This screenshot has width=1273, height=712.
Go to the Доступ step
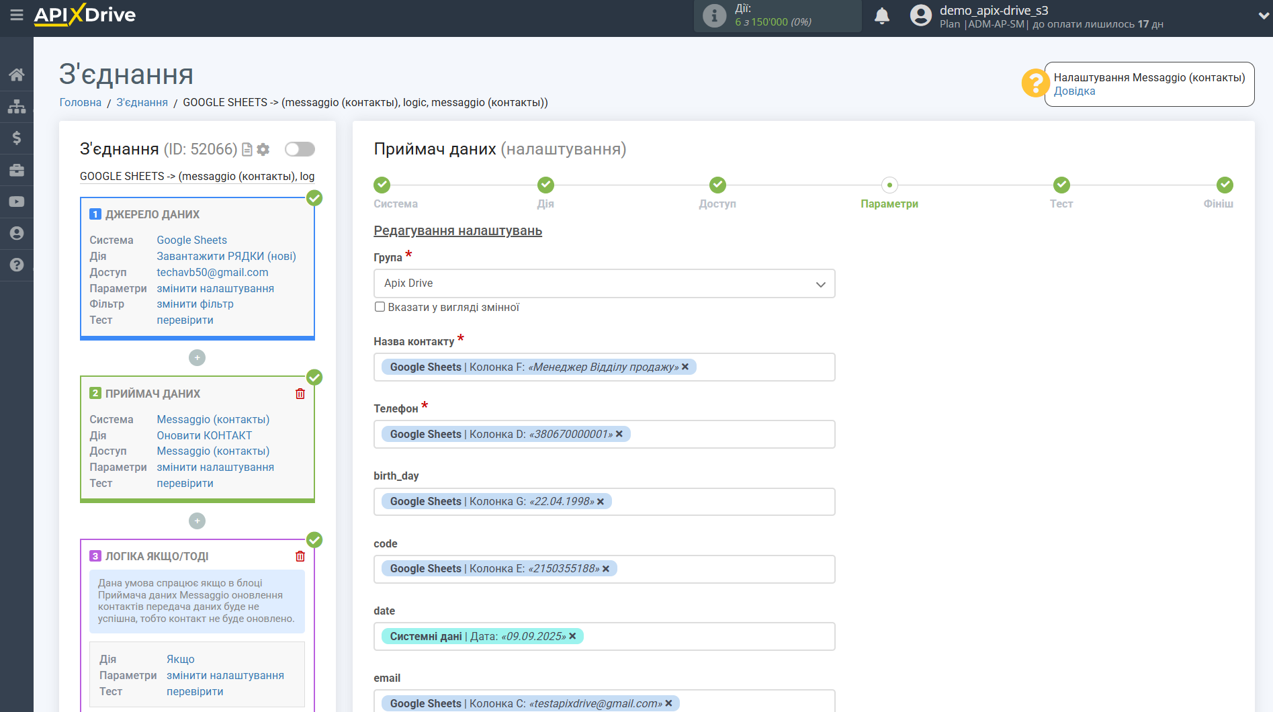(x=717, y=185)
